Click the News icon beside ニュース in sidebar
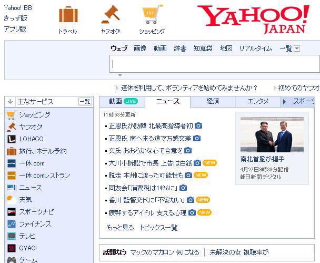 click(12, 188)
